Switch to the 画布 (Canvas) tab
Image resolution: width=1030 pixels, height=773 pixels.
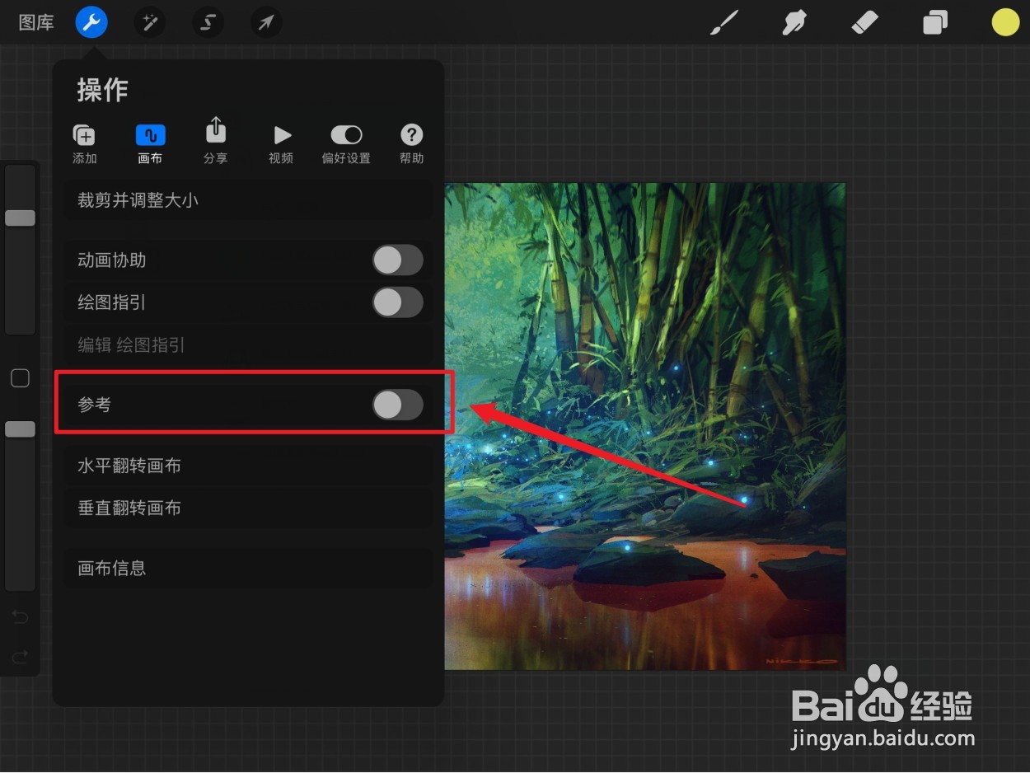[150, 144]
